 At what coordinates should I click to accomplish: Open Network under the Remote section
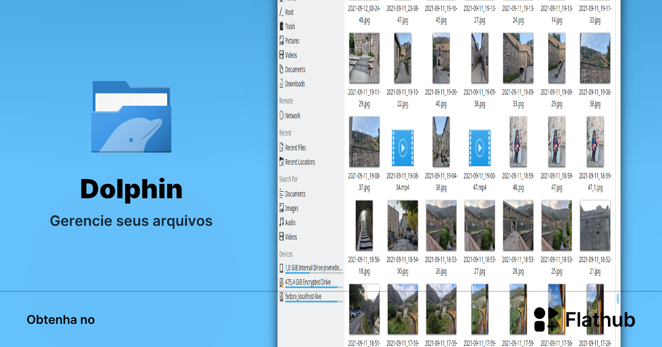(292, 116)
